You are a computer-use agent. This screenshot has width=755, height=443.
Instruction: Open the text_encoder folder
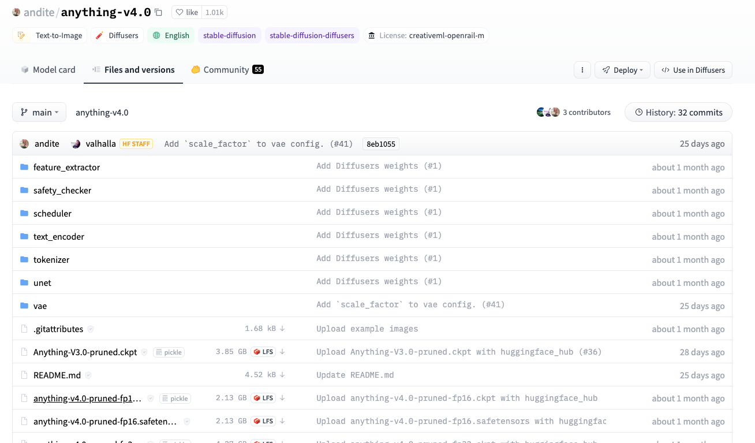pyautogui.click(x=59, y=236)
